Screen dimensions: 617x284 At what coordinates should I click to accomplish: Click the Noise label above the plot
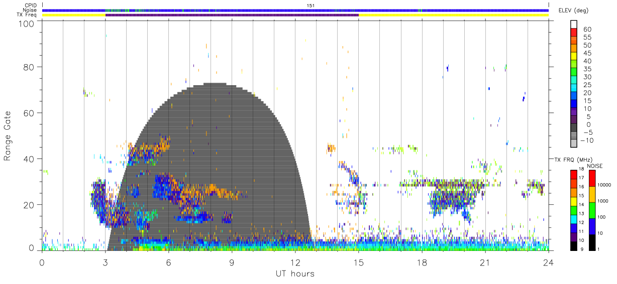coord(29,10)
